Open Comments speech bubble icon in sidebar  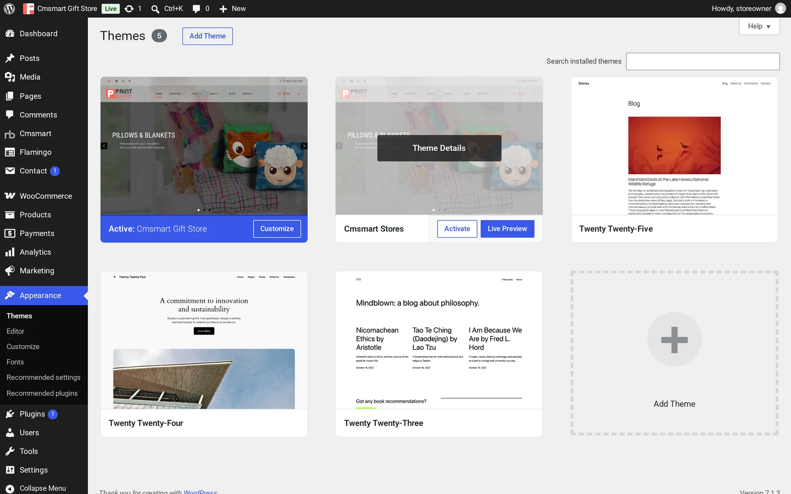[10, 115]
